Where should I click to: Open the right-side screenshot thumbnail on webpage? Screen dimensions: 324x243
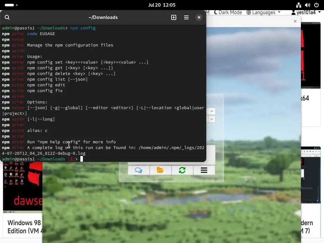tap(311, 175)
